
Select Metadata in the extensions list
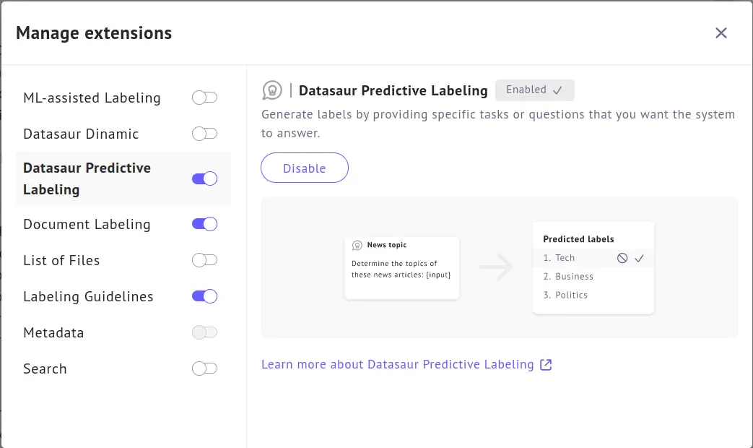coord(53,333)
